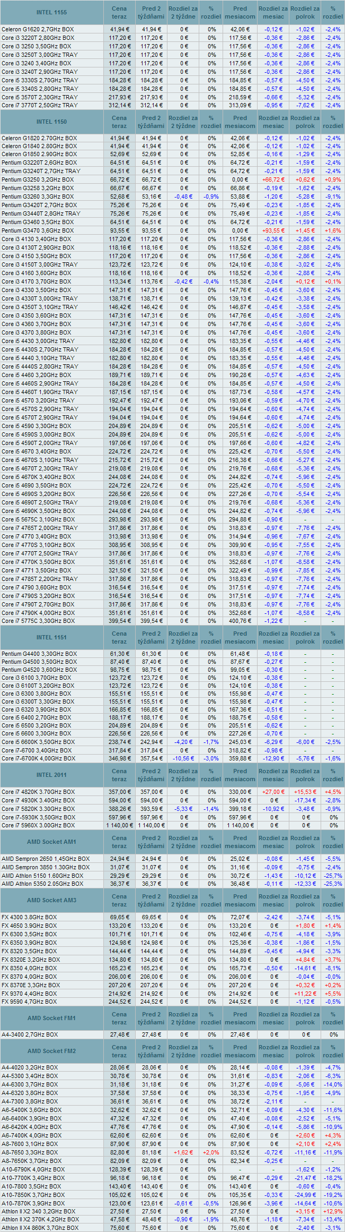Click the A8-7650 3,3GHz BOX name
The width and height of the screenshot is (345, 1232).
30,1152
